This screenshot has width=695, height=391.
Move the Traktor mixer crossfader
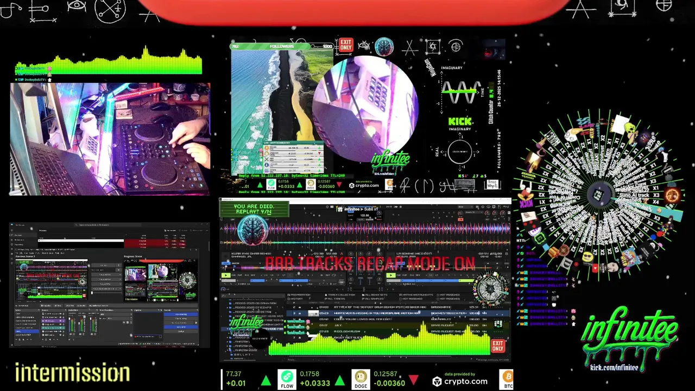tap(364, 289)
